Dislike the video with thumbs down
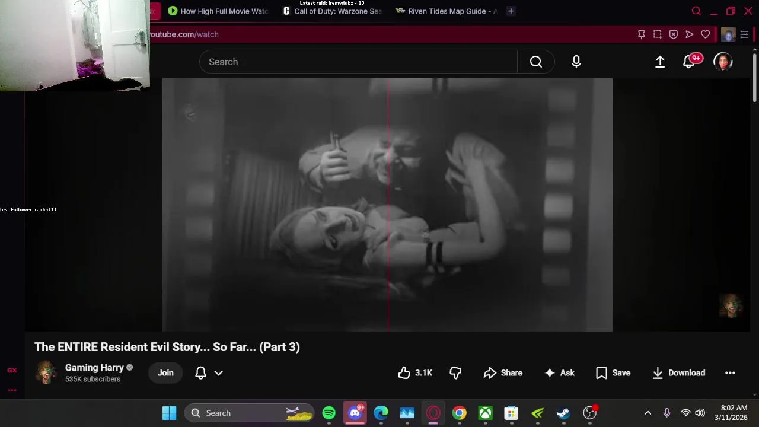 (455, 373)
